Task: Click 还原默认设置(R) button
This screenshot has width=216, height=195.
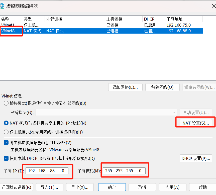Action: click(x=16, y=187)
